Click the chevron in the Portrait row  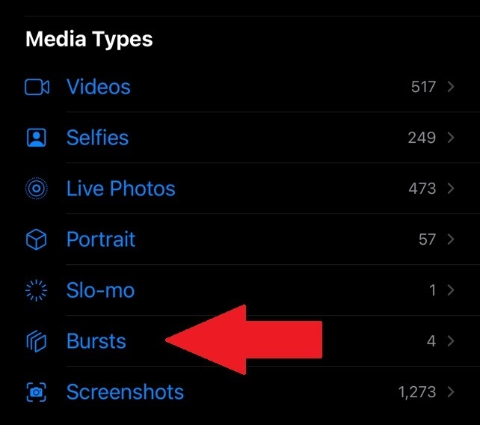click(x=451, y=239)
